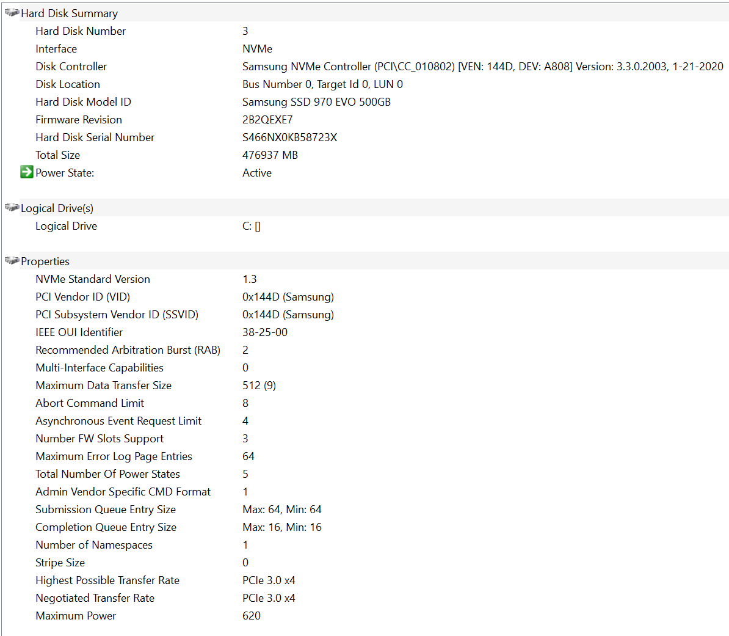The height and width of the screenshot is (636, 729).
Task: Select the Admin Vendor Specific CMD Format label
Action: pyautogui.click(x=123, y=492)
